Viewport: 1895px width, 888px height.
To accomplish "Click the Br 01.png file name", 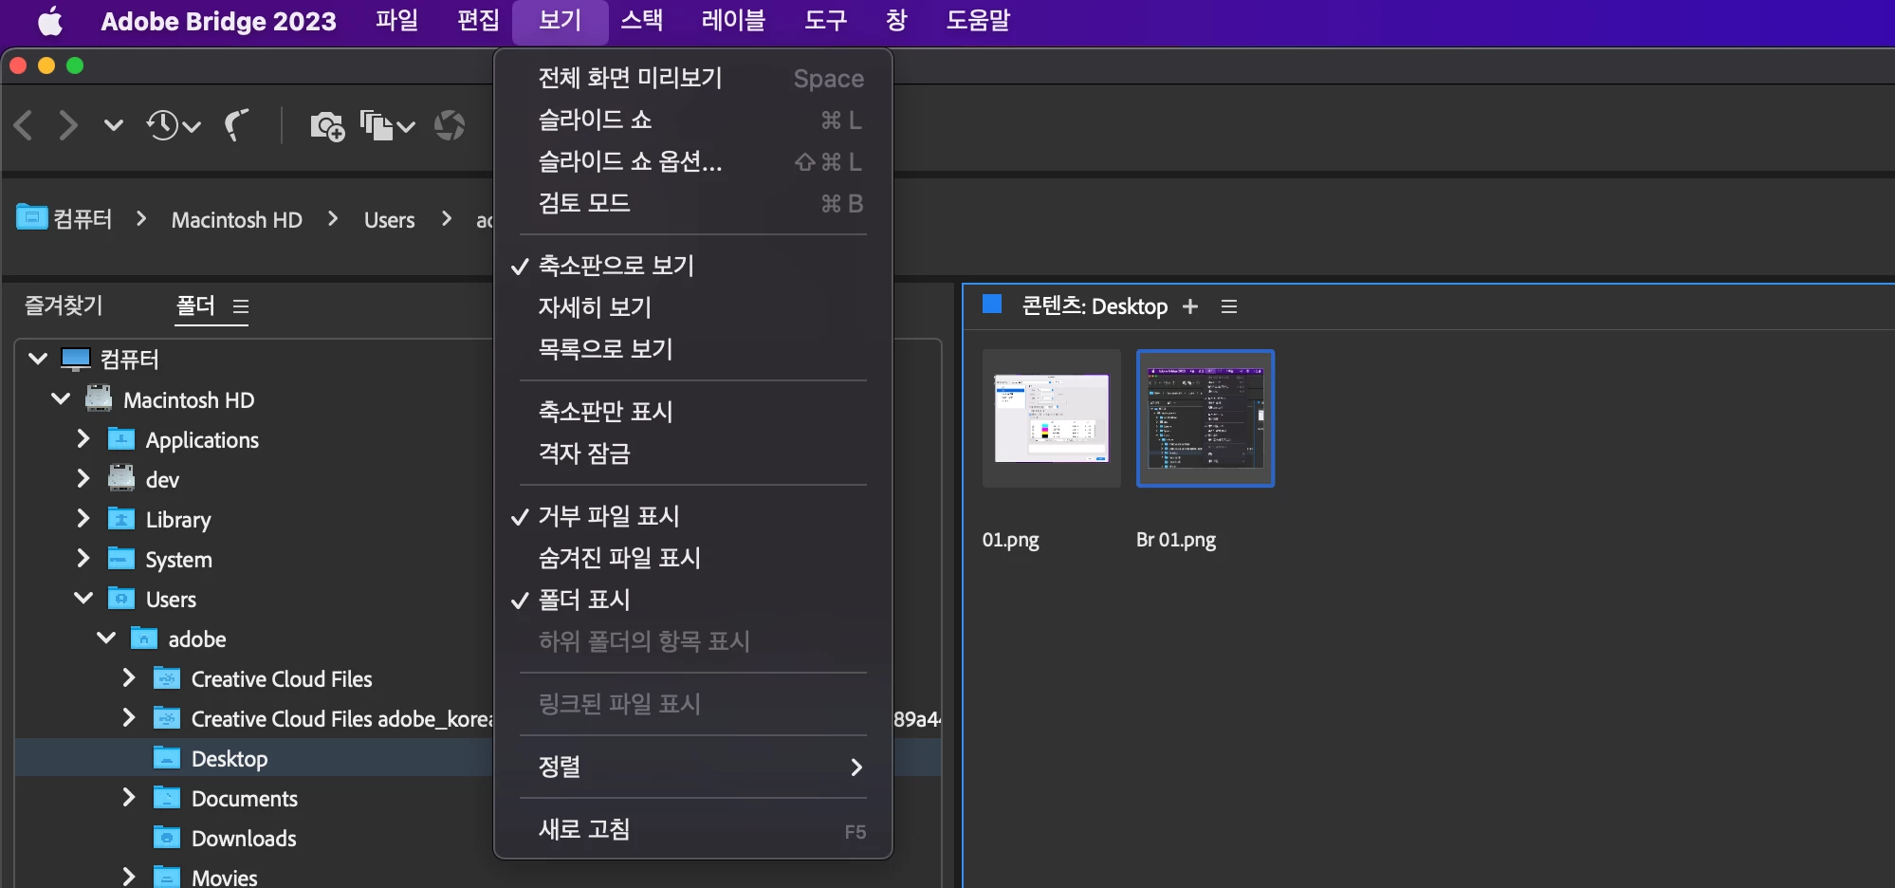I will point(1176,540).
